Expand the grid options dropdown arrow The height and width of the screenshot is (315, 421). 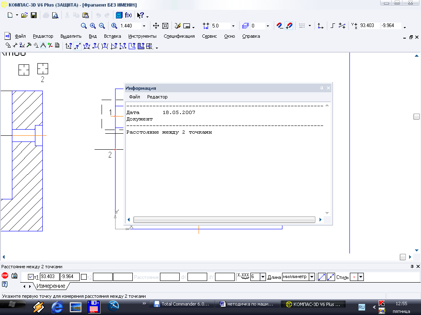(x=310, y=26)
